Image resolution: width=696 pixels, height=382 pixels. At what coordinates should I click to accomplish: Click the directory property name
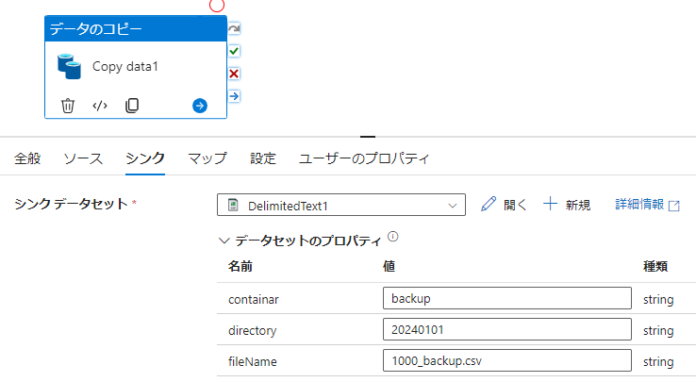pyautogui.click(x=252, y=331)
